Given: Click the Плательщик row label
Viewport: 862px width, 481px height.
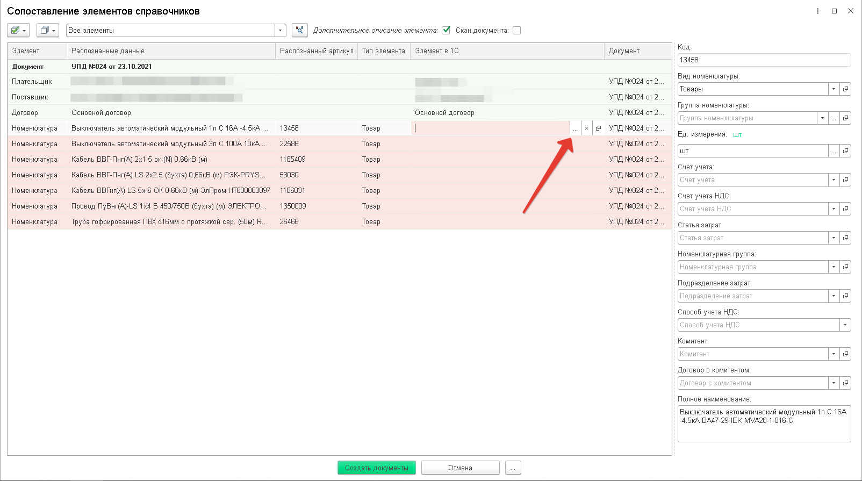Looking at the screenshot, I should [x=32, y=82].
